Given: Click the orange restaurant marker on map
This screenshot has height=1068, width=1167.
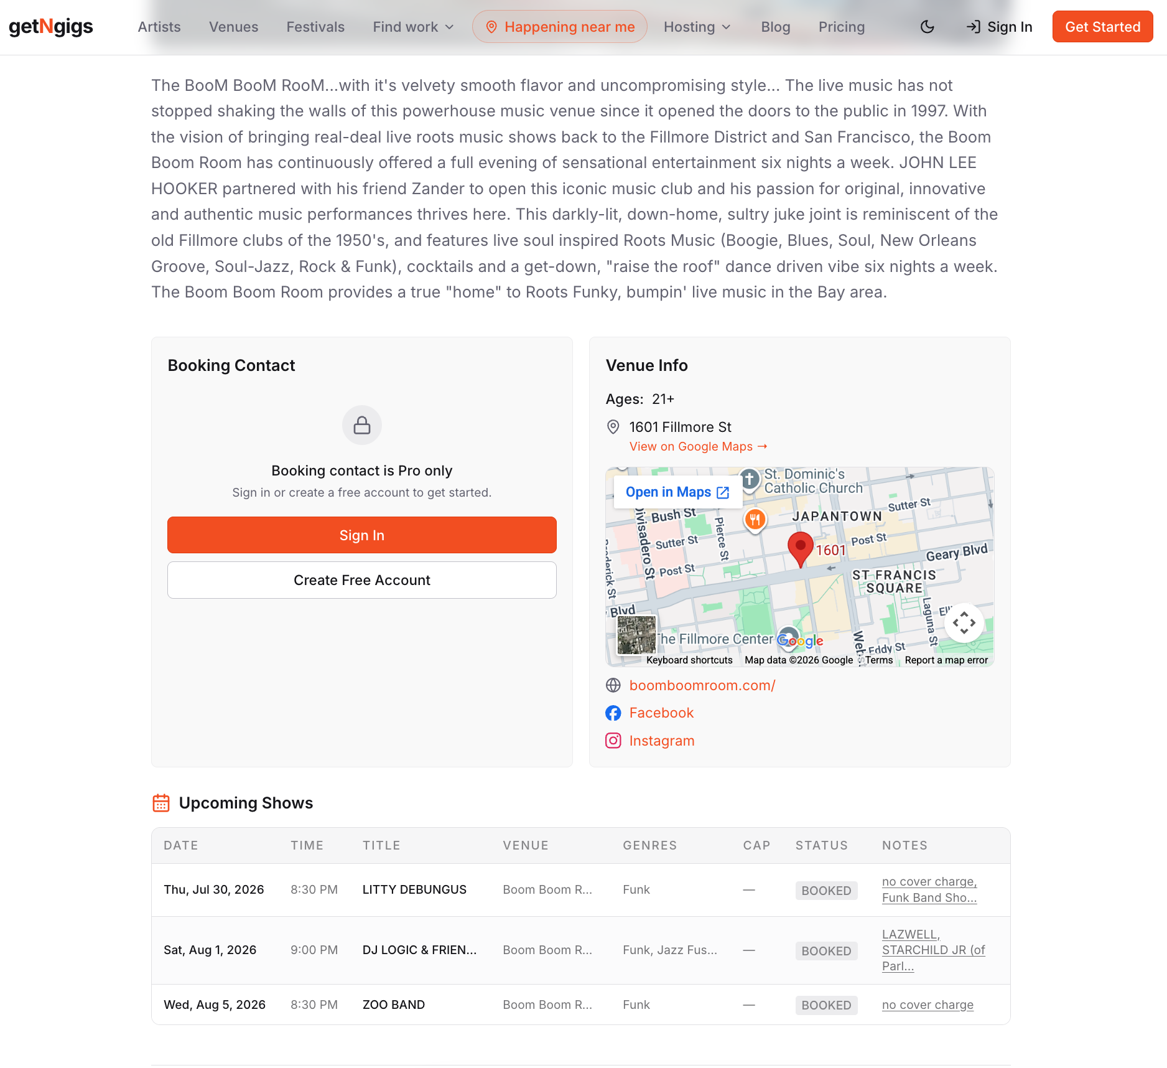Looking at the screenshot, I should (x=755, y=519).
